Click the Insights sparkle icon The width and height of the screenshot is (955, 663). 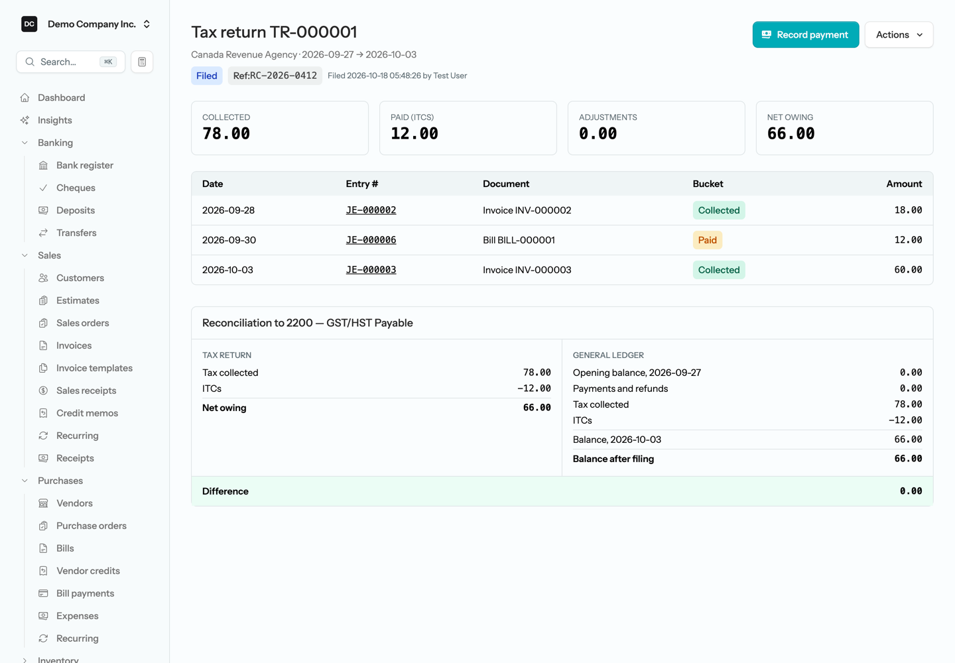25,120
